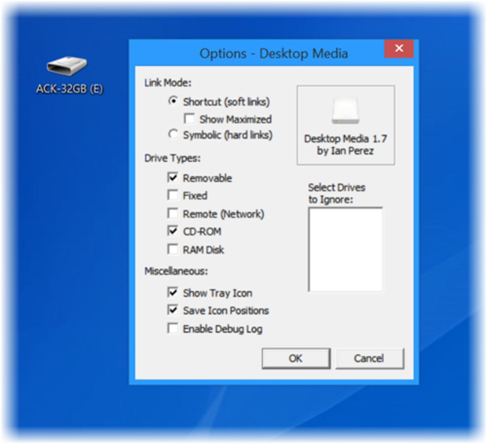Click the 'Drive Types:' label
Image resolution: width=487 pixels, height=444 pixels.
tap(172, 158)
